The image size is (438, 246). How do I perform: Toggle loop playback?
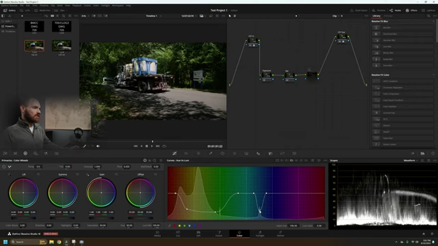point(164,146)
